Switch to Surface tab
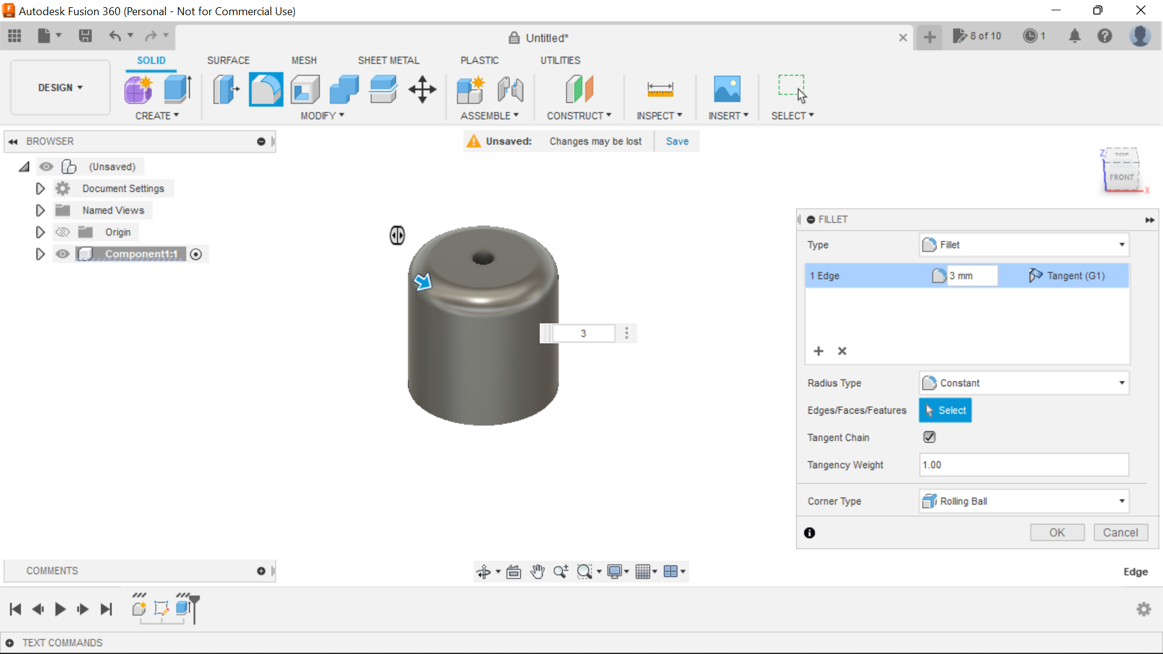Screen dimensions: 1163x654 (228, 60)
